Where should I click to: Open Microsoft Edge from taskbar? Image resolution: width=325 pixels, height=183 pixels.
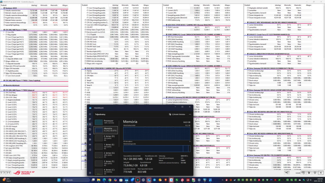click(x=104, y=180)
